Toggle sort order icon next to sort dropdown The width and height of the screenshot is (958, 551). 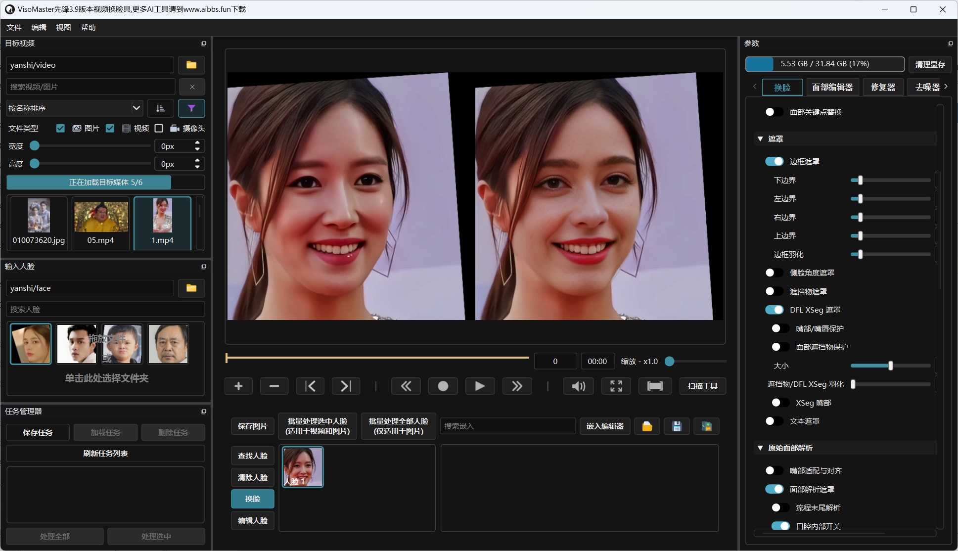point(160,108)
